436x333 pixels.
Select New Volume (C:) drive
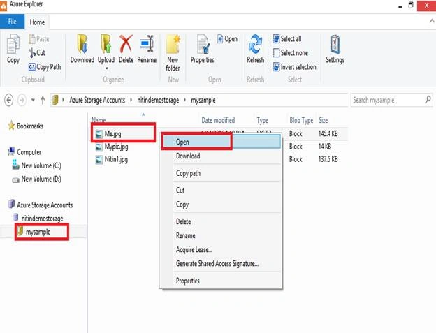click(36, 165)
